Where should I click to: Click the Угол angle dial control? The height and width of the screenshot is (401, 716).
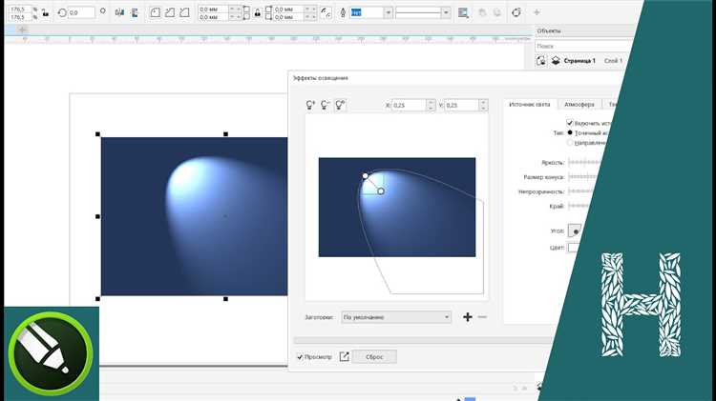(575, 231)
